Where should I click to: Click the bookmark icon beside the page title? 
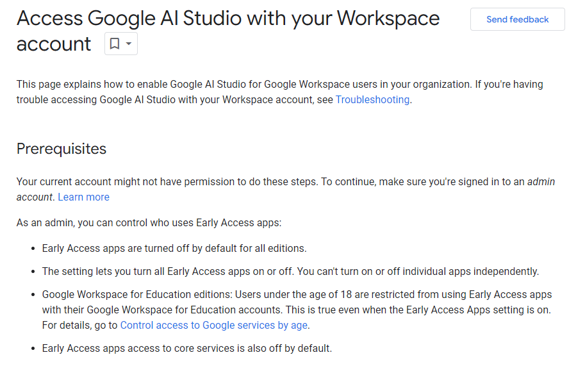[x=115, y=44]
